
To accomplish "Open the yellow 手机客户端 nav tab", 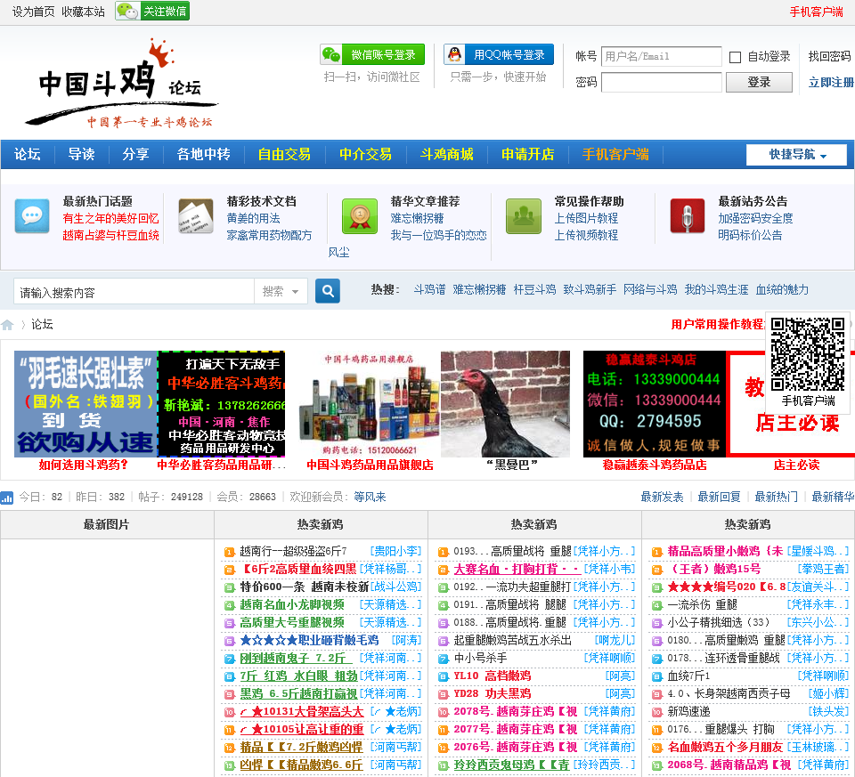I will click(x=615, y=154).
